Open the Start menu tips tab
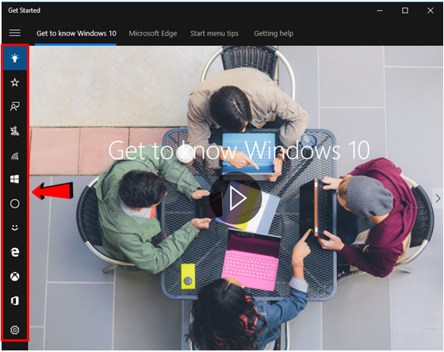The image size is (444, 352). point(214,33)
